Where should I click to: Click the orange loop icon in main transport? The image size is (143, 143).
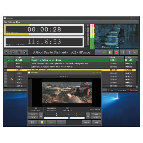click(135, 52)
